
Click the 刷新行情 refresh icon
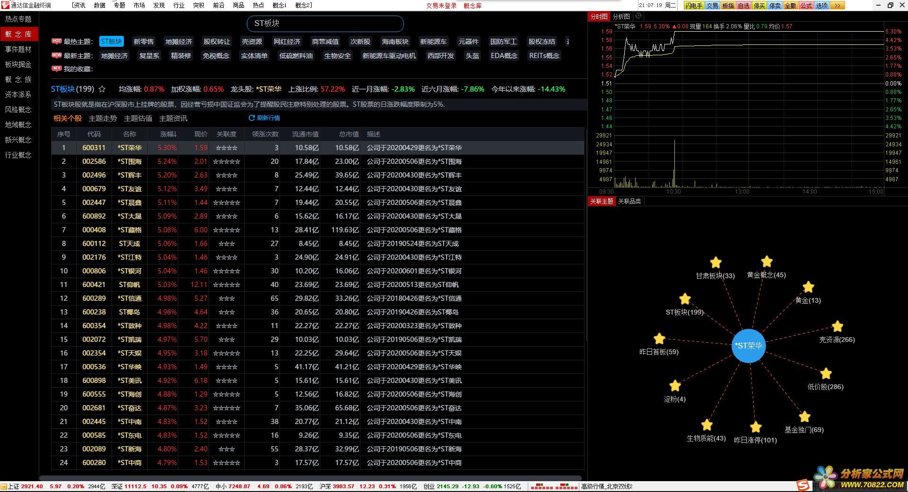pyautogui.click(x=252, y=118)
